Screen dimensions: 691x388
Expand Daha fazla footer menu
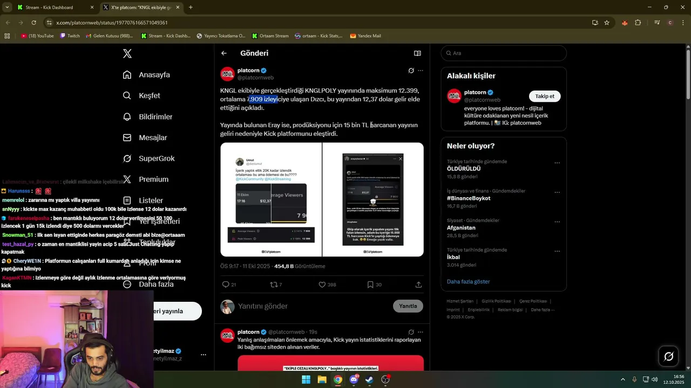tap(543, 310)
